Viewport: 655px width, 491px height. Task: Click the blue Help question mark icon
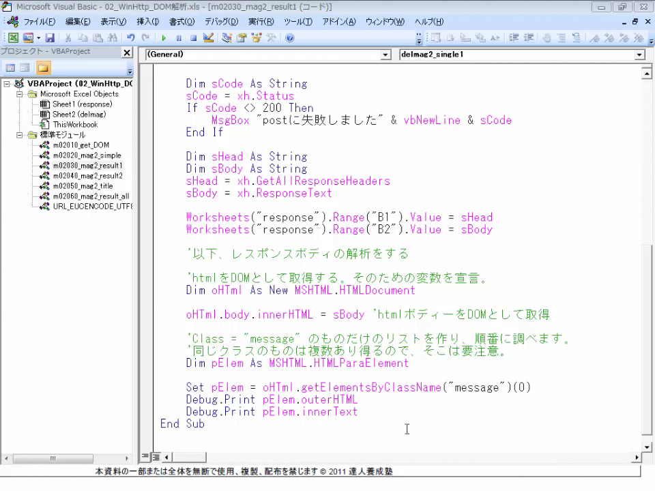pos(289,38)
